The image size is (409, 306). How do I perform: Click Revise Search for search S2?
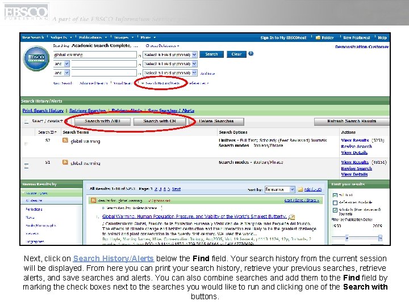(x=356, y=147)
